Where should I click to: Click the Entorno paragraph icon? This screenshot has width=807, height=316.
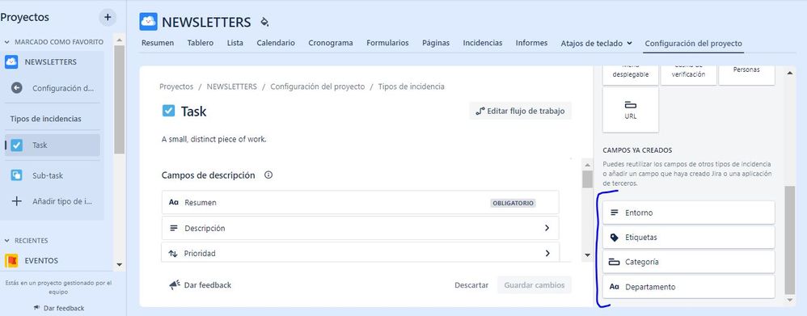pos(614,213)
